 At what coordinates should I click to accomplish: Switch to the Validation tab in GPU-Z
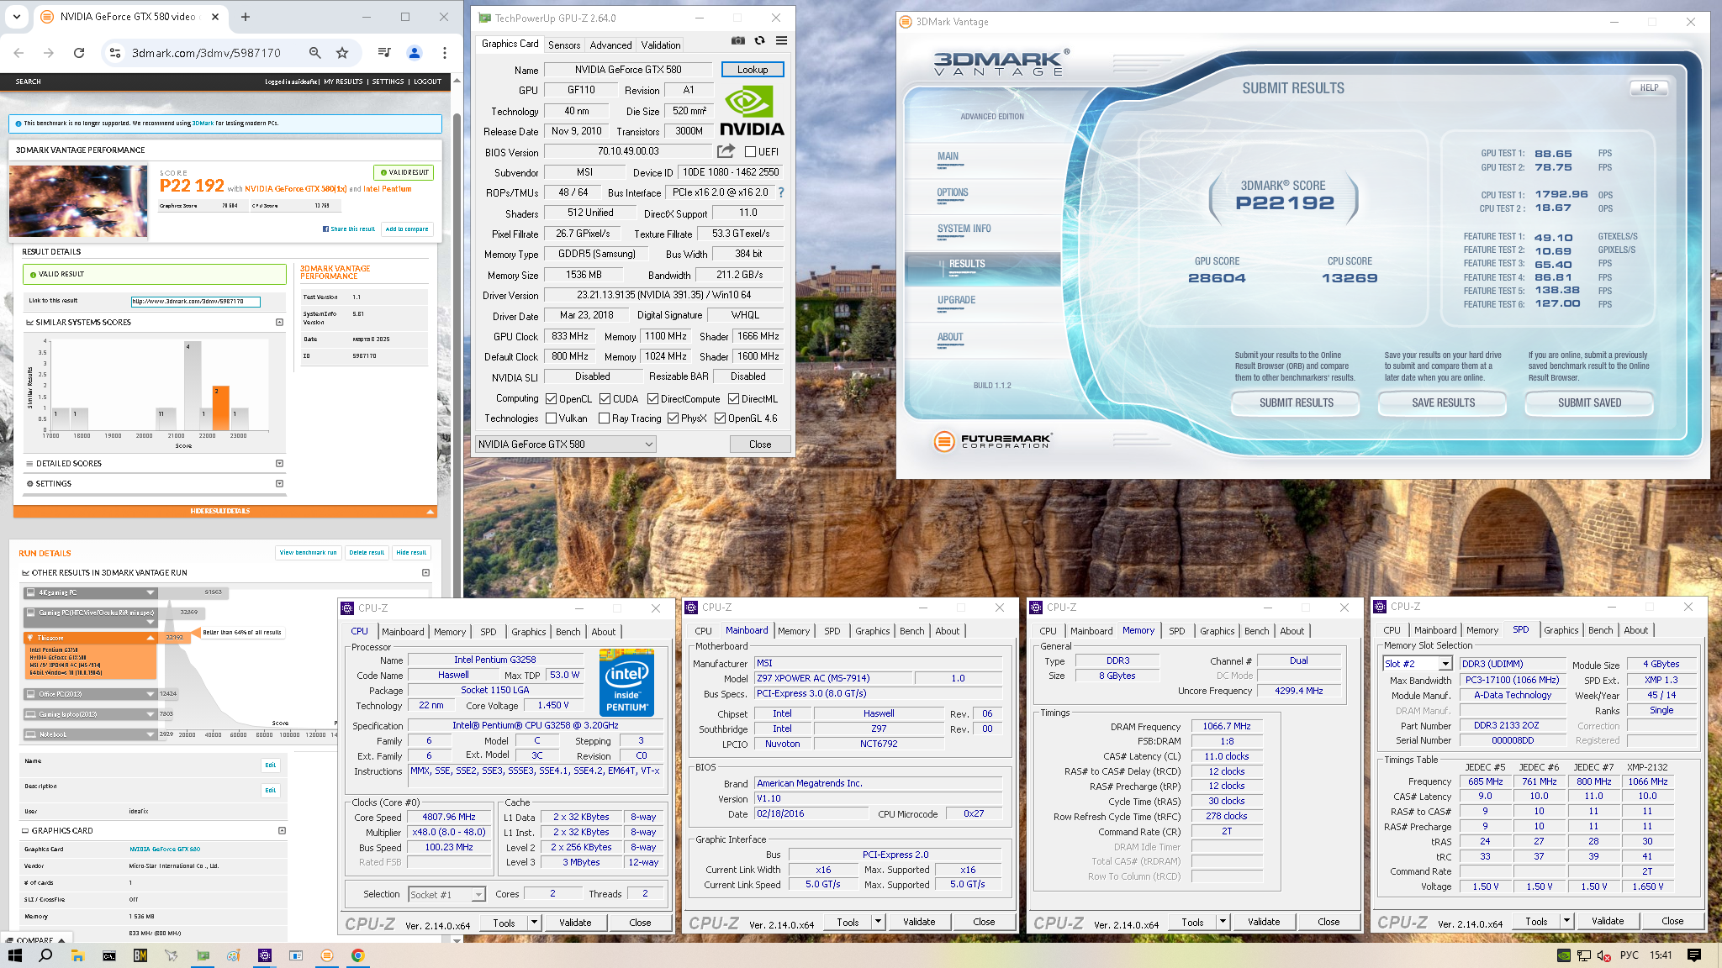pos(661,45)
